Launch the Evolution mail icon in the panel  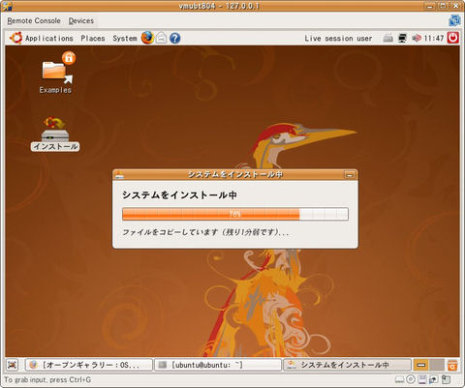(x=161, y=39)
